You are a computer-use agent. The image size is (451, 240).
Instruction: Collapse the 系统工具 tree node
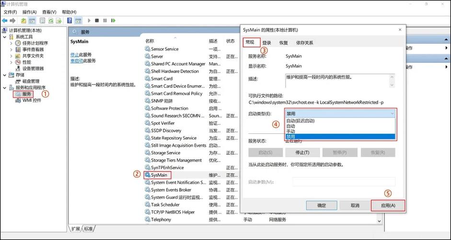click(x=5, y=37)
